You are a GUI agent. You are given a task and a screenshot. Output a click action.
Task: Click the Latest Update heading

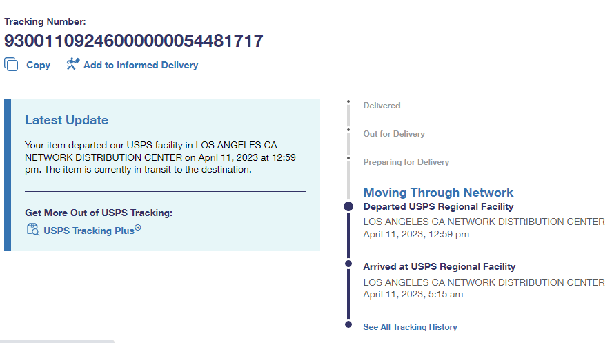coord(66,120)
